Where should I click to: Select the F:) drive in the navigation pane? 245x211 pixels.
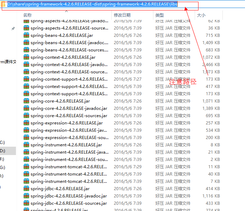(2, 159)
